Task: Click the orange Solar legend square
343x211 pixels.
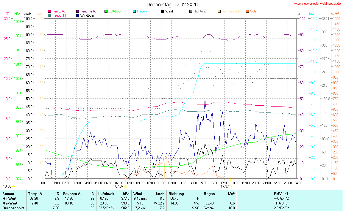Action: 247,11
